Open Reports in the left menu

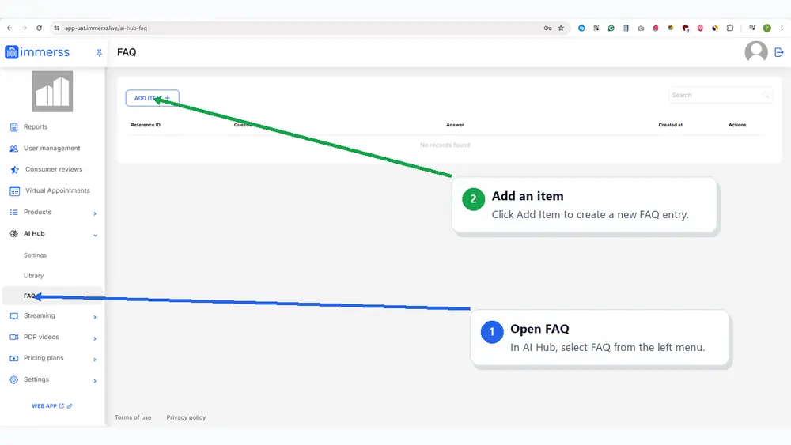36,127
